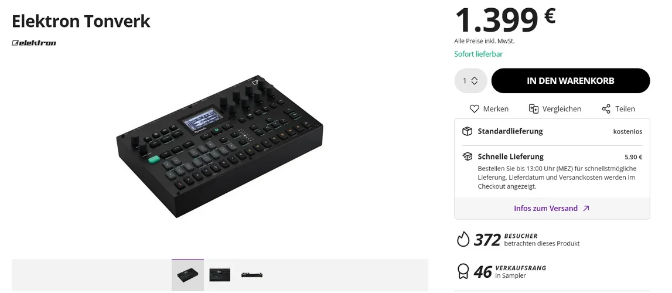Click the heart icon next to Merken

(x=475, y=109)
